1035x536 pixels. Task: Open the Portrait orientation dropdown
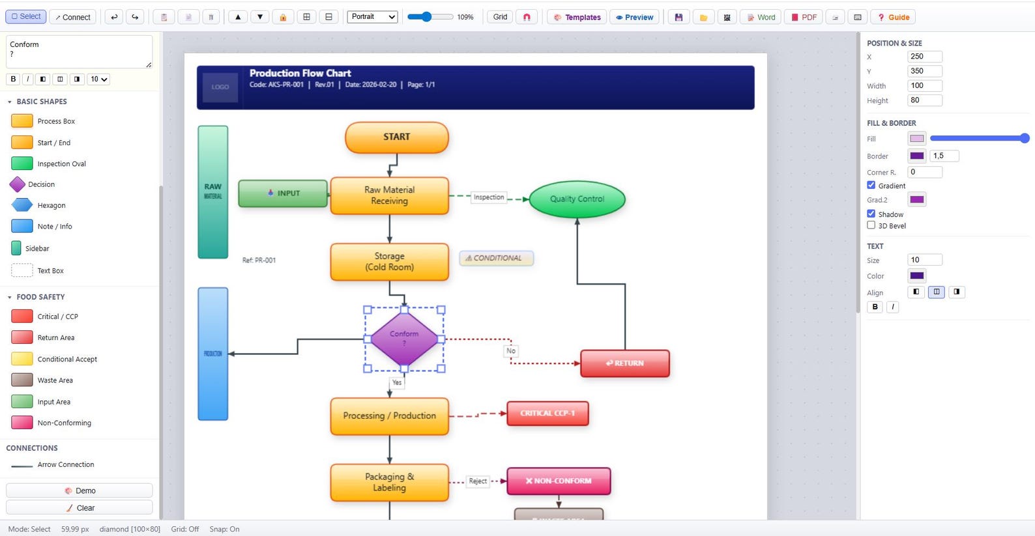[x=373, y=17]
